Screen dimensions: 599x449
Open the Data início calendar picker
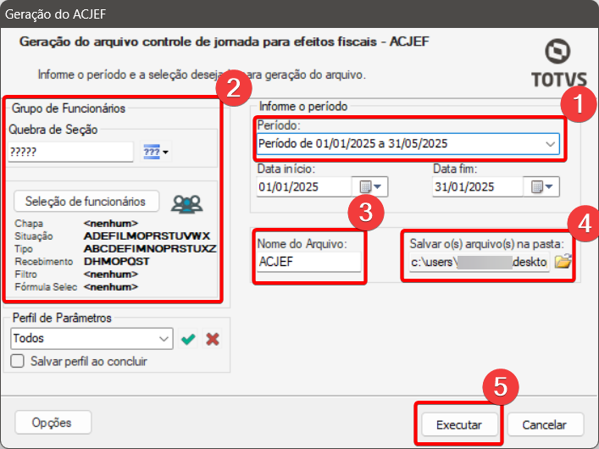click(370, 186)
